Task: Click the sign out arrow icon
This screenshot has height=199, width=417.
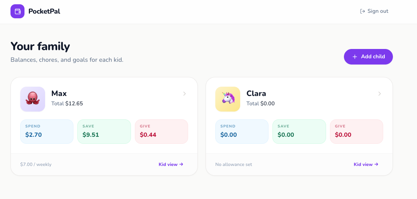Action: (362, 11)
